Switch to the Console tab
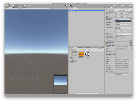 click(24, 7)
